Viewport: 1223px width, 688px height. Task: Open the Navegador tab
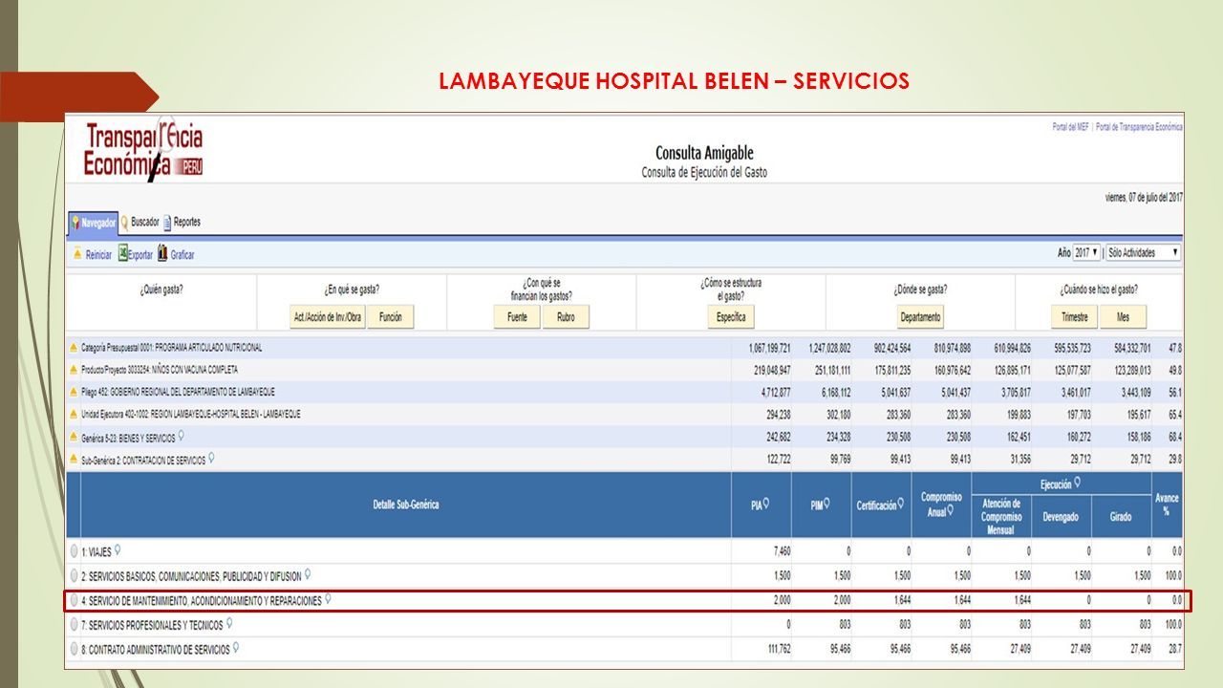click(93, 223)
